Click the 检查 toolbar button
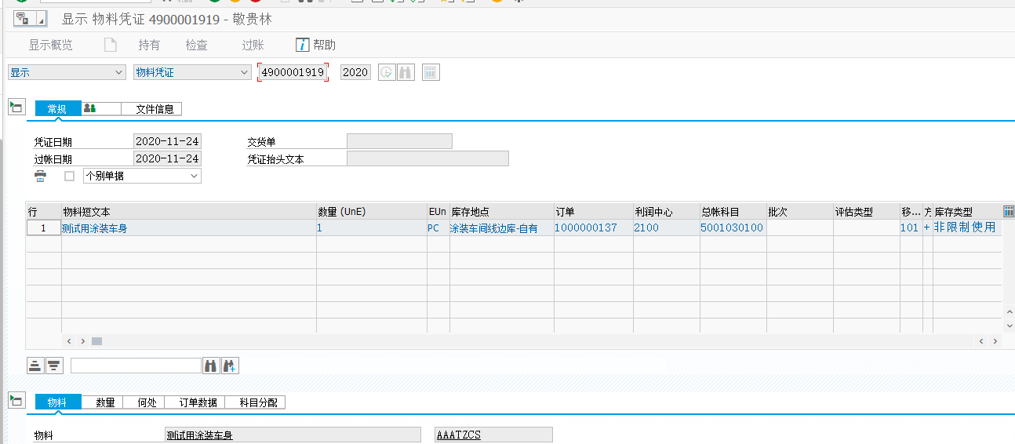 click(197, 45)
